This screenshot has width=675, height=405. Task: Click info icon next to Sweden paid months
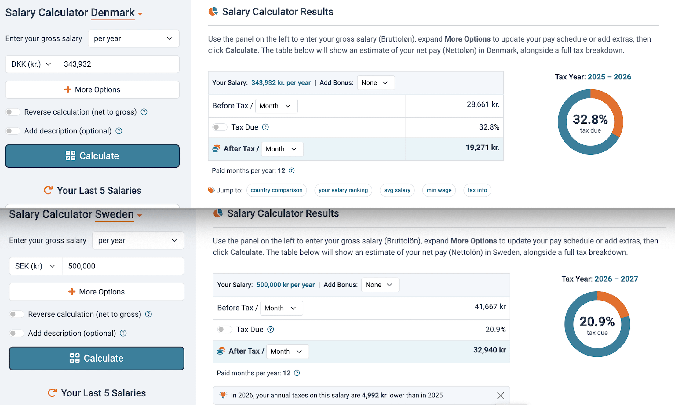297,373
